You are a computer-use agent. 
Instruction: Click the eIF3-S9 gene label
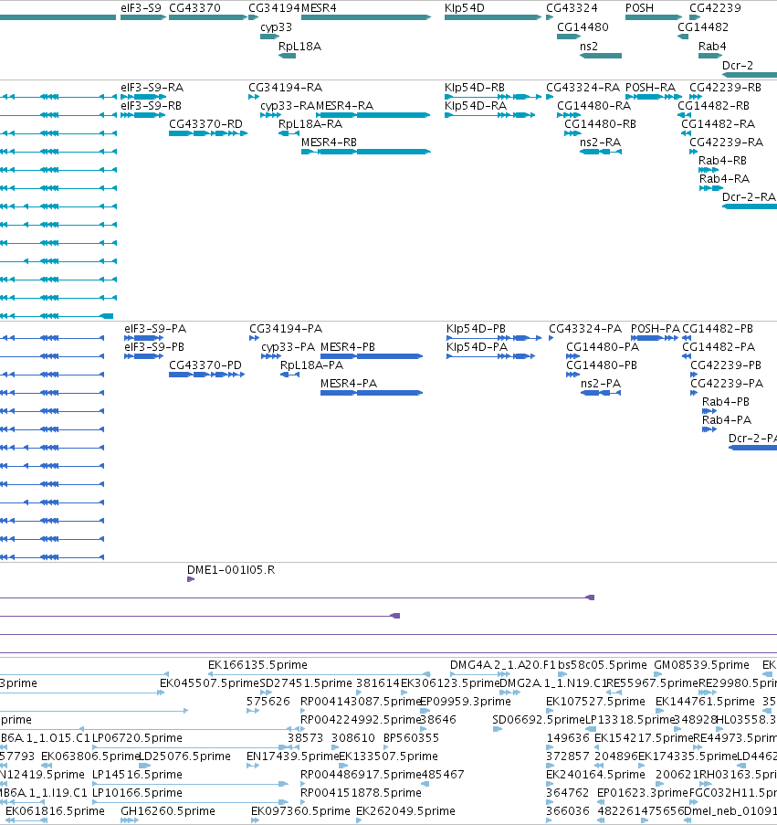pos(141,8)
